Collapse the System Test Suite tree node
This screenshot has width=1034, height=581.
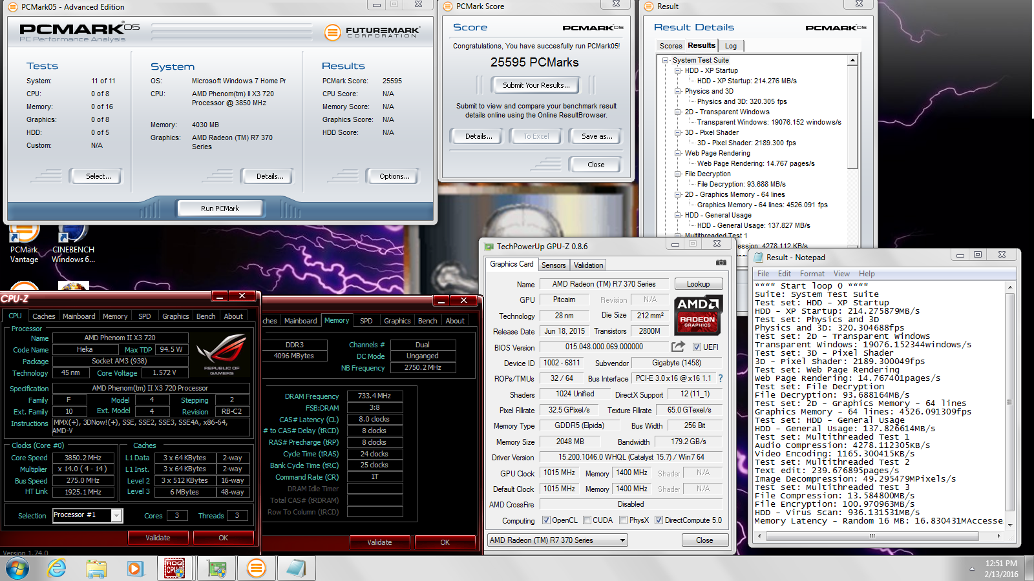tap(666, 60)
